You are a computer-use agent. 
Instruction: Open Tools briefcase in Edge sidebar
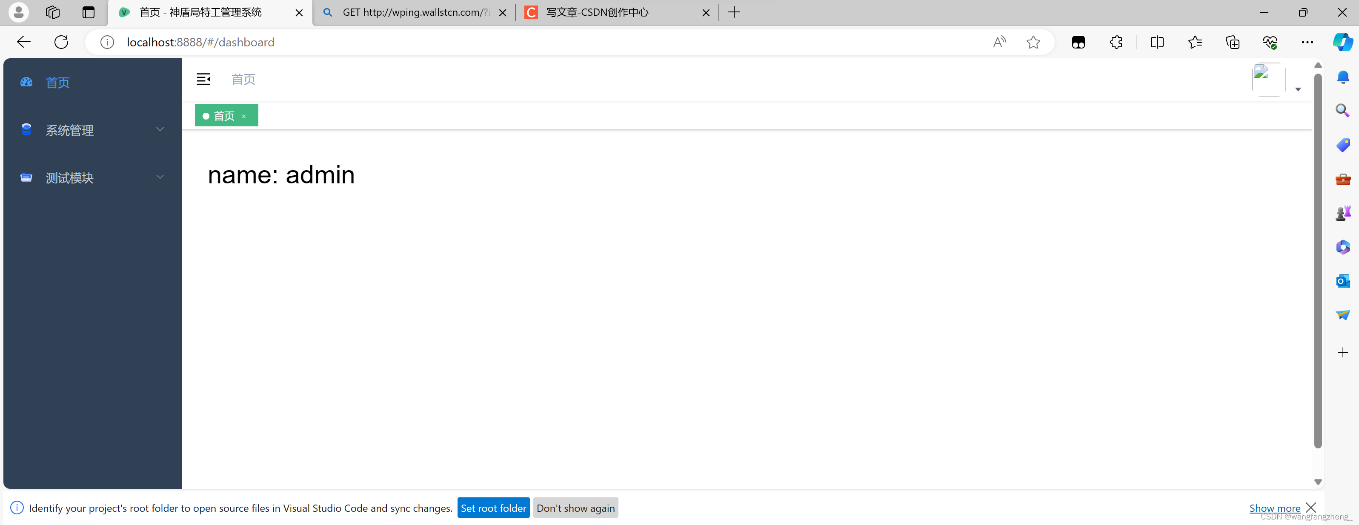pyautogui.click(x=1343, y=179)
